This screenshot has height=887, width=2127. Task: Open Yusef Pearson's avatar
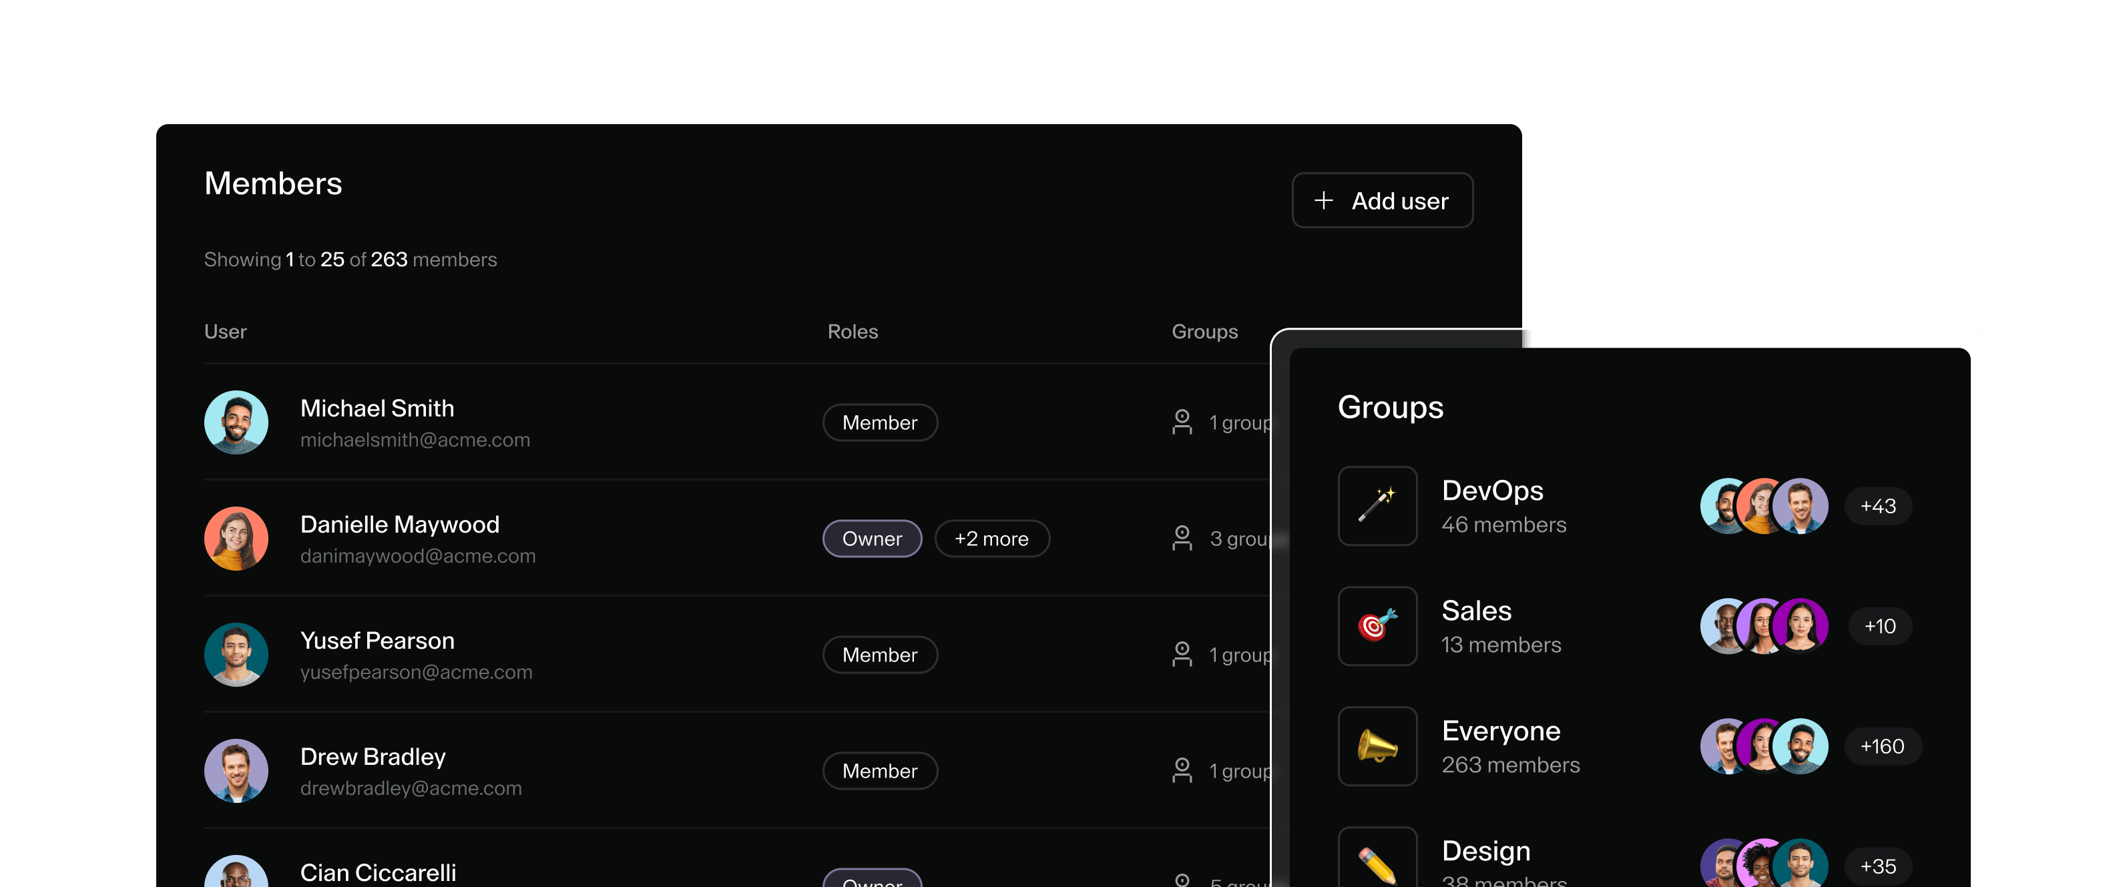pos(236,655)
